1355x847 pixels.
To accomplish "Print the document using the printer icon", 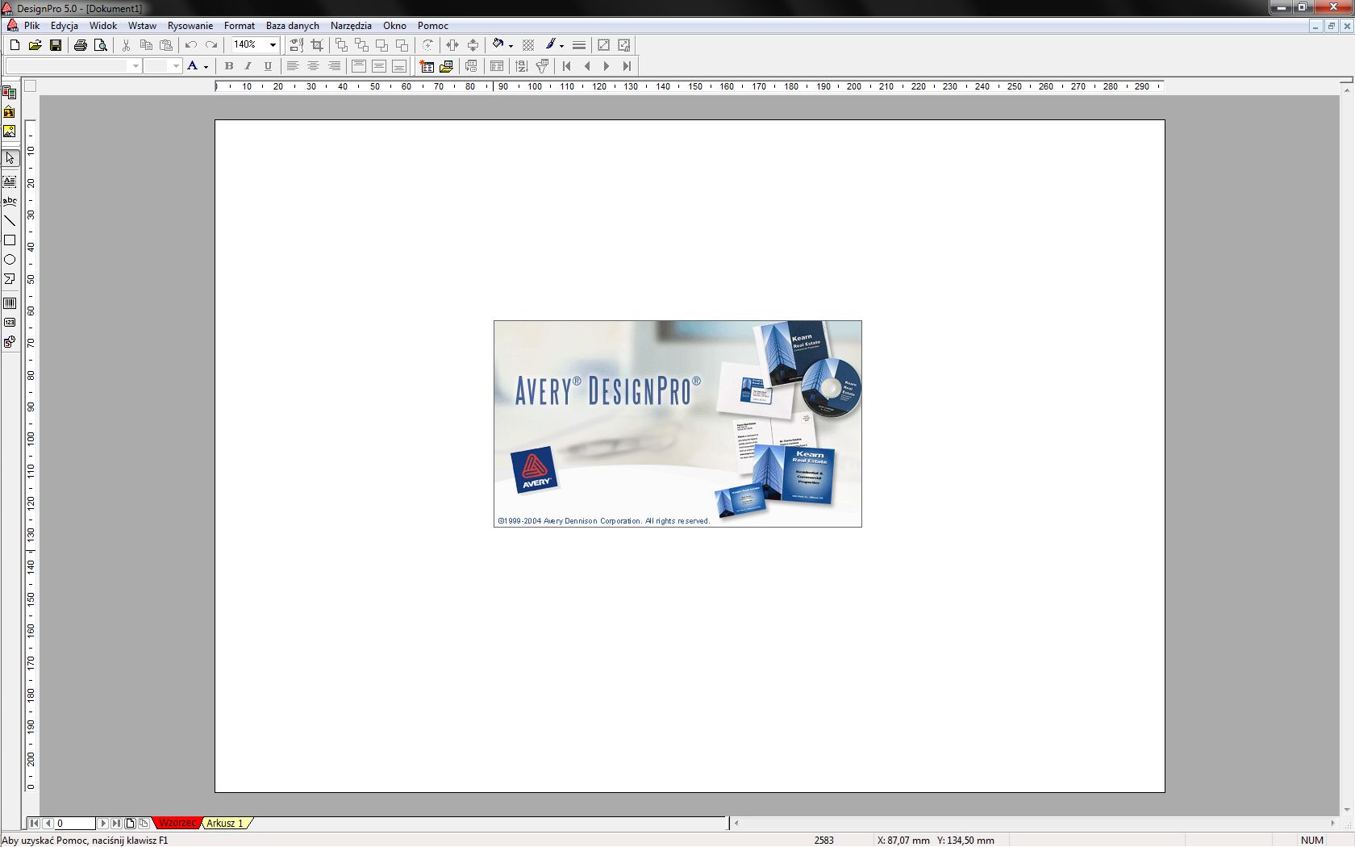I will coord(81,45).
